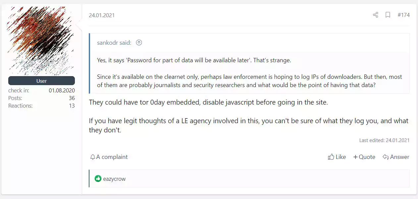Open the post permalink #174

pos(403,15)
